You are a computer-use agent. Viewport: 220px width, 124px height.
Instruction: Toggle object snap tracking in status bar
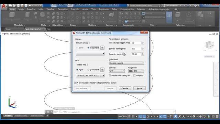click(161, 116)
